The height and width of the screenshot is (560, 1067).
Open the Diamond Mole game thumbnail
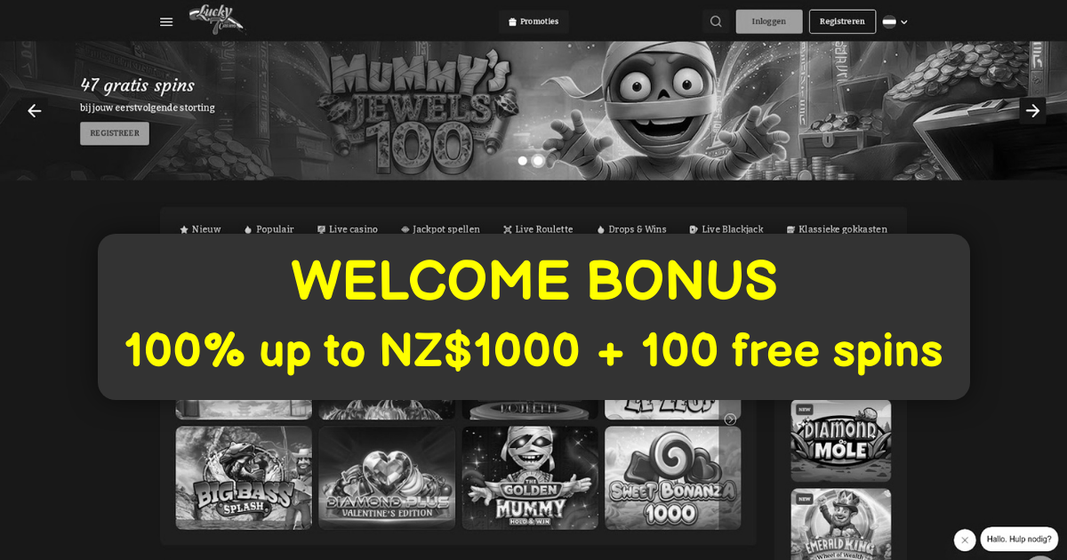841,441
